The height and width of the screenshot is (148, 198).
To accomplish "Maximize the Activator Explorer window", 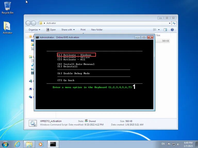I will (167, 18).
